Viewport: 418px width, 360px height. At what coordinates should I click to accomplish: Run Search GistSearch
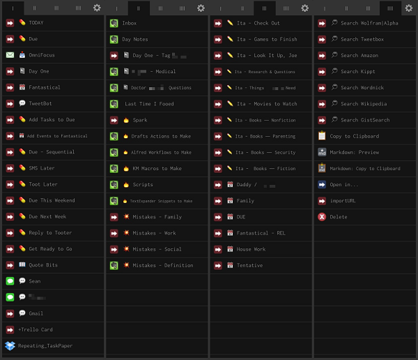(365, 120)
